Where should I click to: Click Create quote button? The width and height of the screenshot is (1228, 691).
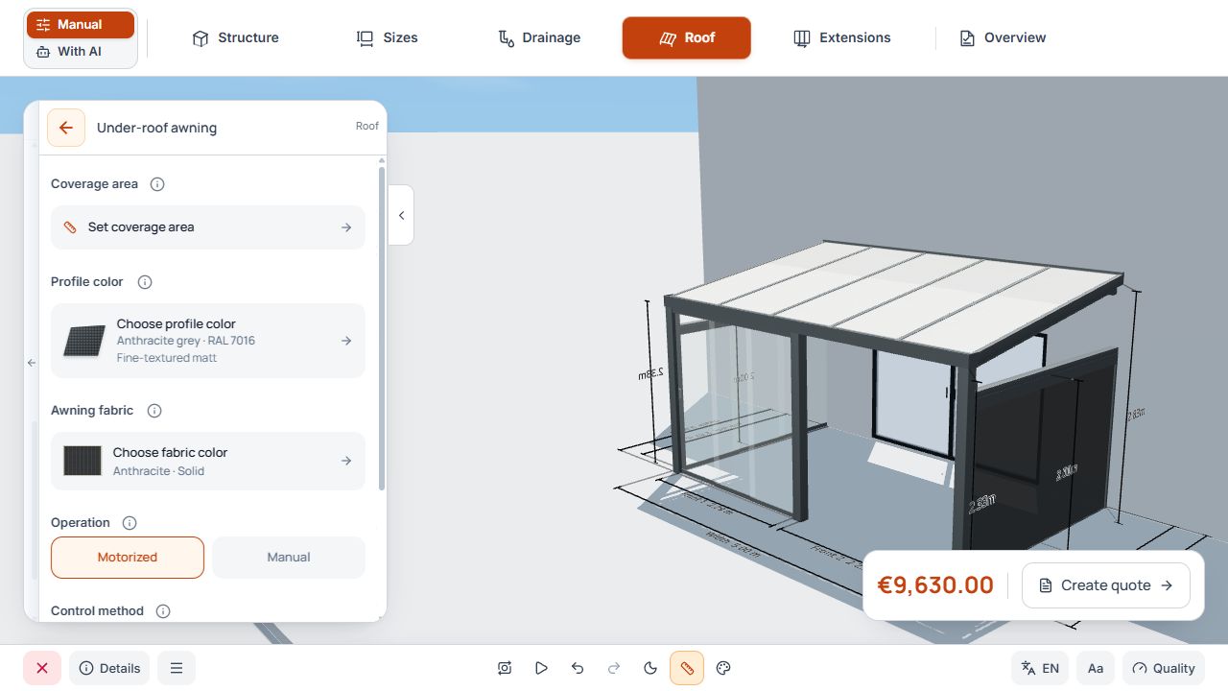click(x=1106, y=585)
